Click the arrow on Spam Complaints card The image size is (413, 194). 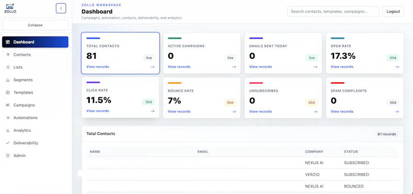tap(397, 112)
